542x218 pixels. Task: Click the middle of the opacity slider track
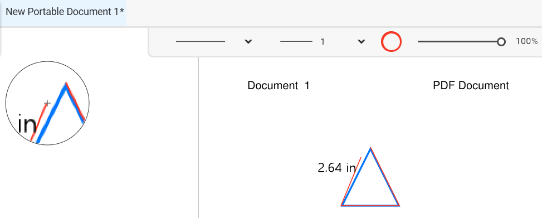460,41
